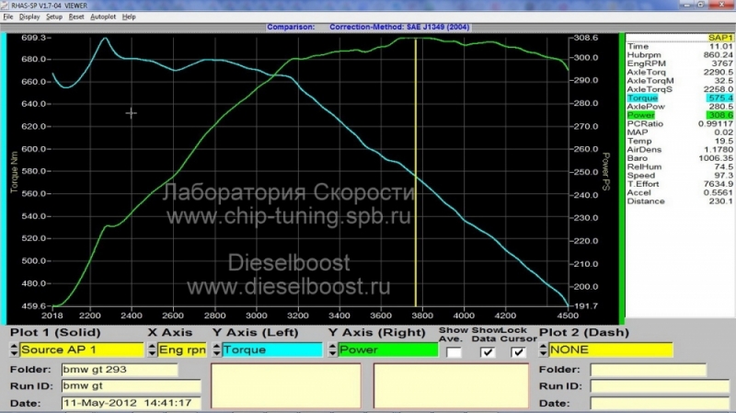Click the empty Plot 2 Folder field
Viewport: 736px width, 413px height.
[649, 370]
